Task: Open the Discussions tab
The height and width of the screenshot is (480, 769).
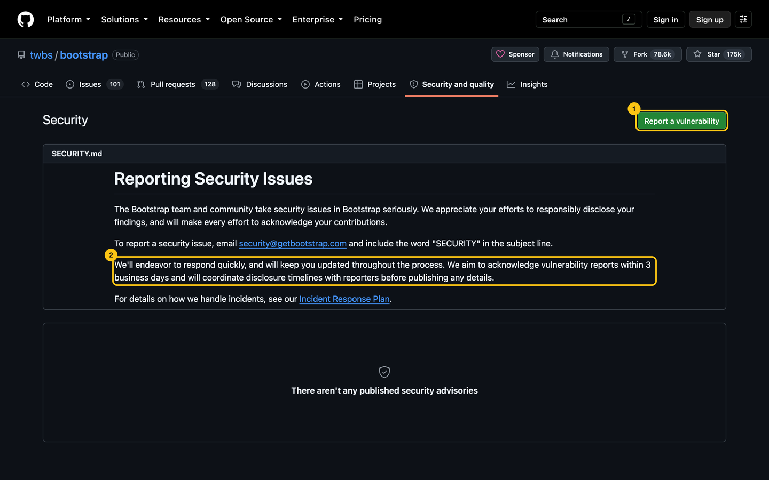Action: click(260, 84)
